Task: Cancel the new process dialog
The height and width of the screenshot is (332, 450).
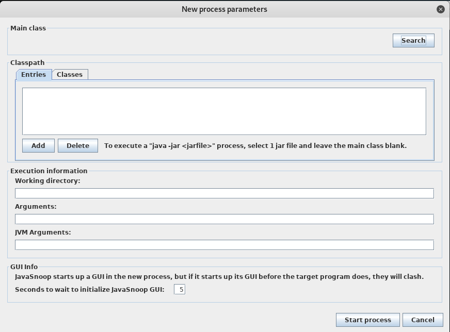Action: pyautogui.click(x=423, y=320)
